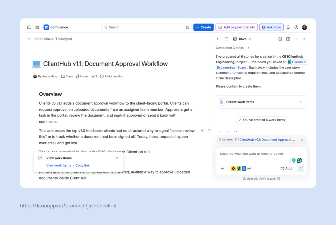The image size is (336, 225).
Task: Click the lightbulb suggestion icon in prompt box
Action: tap(294, 160)
